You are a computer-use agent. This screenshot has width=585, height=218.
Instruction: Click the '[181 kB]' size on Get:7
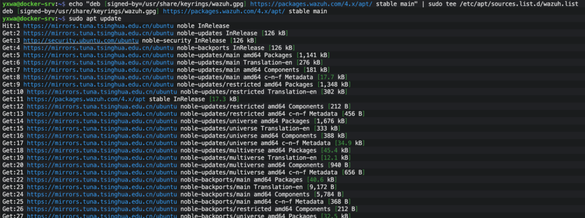316,70
